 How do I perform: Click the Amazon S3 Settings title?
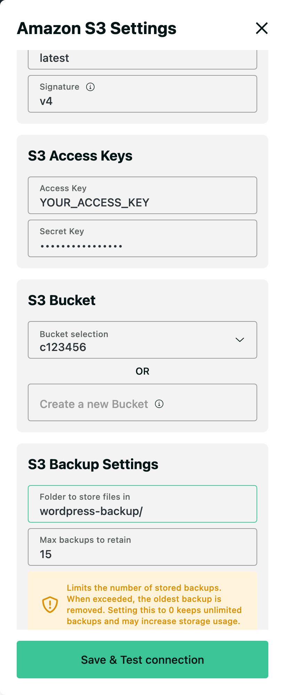tap(97, 28)
